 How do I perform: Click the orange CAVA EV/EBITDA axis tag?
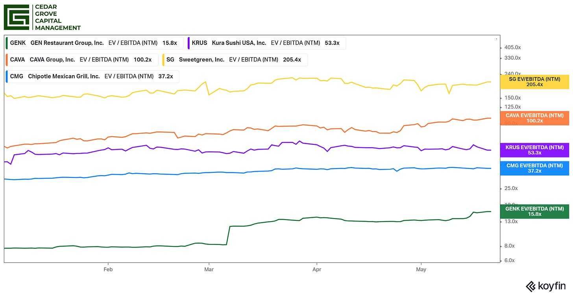(534, 118)
